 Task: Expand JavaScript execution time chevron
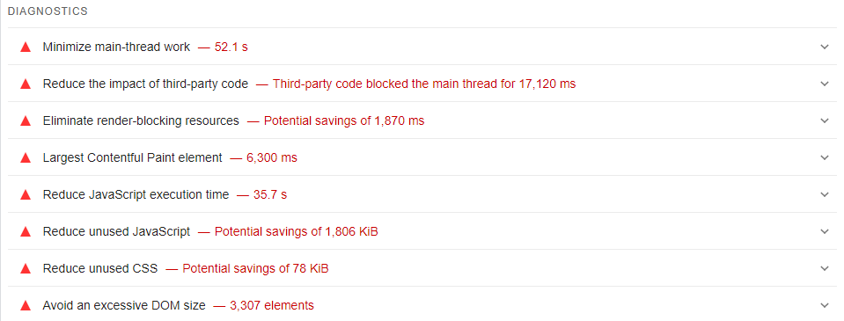click(x=824, y=194)
